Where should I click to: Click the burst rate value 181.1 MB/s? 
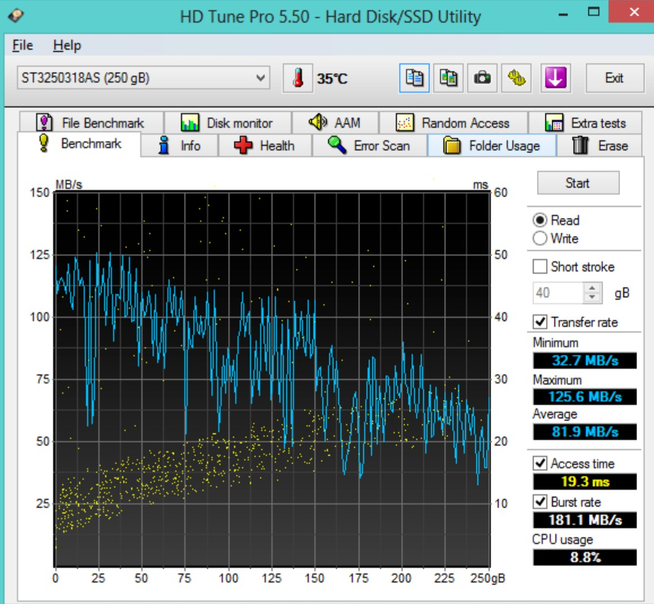[x=585, y=520]
